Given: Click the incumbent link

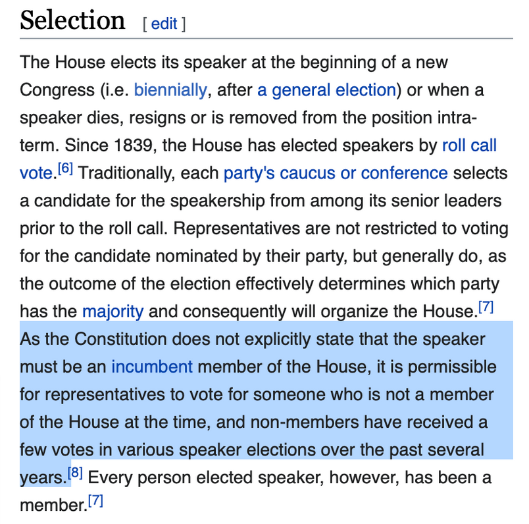Looking at the screenshot, I should (x=152, y=367).
